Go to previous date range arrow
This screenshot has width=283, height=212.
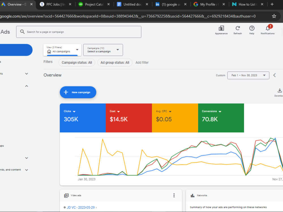click(x=275, y=75)
